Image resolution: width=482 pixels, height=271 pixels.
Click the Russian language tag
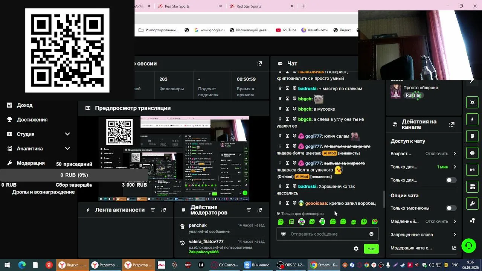(413, 95)
